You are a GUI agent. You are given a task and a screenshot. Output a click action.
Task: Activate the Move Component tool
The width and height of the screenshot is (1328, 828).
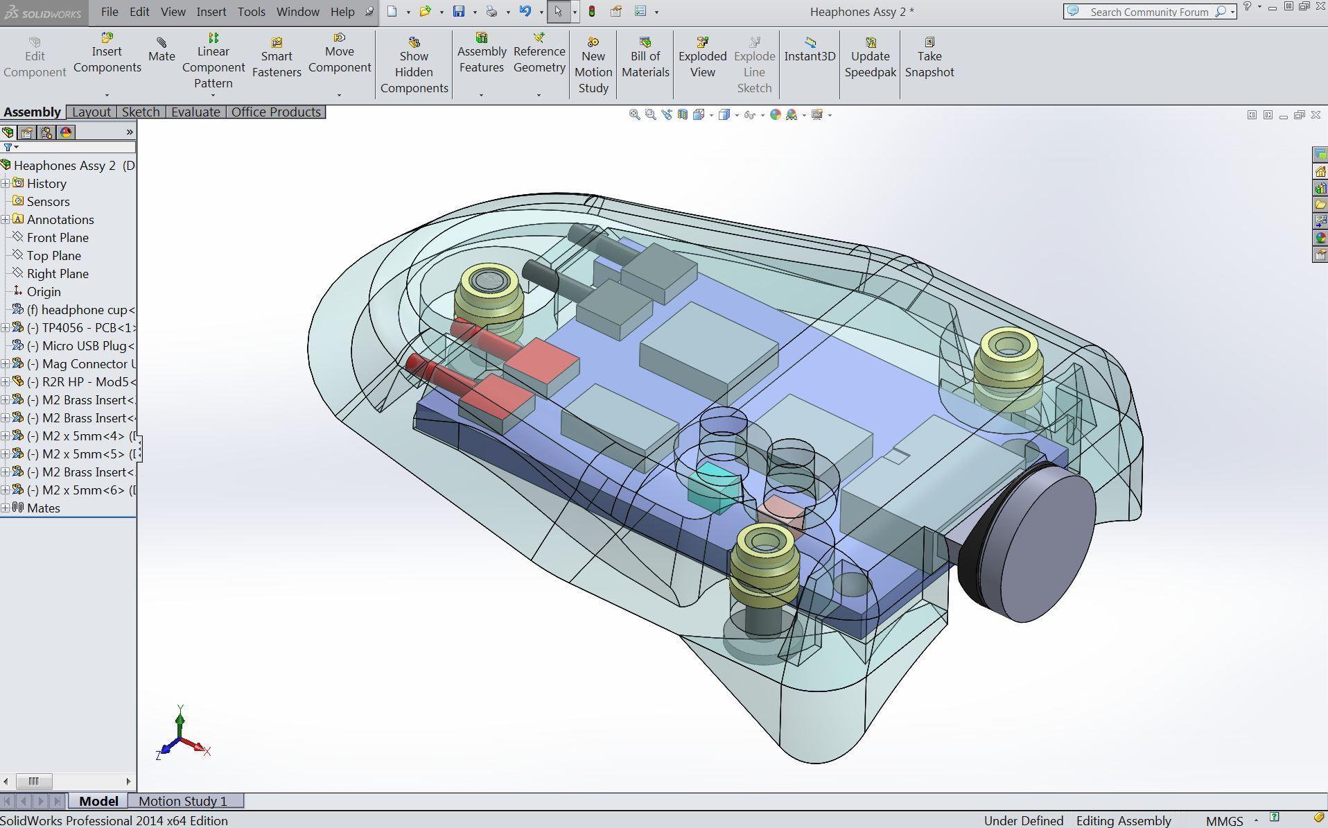(x=339, y=54)
